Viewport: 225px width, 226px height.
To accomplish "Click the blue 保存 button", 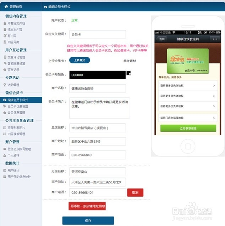I will [x=88, y=221].
